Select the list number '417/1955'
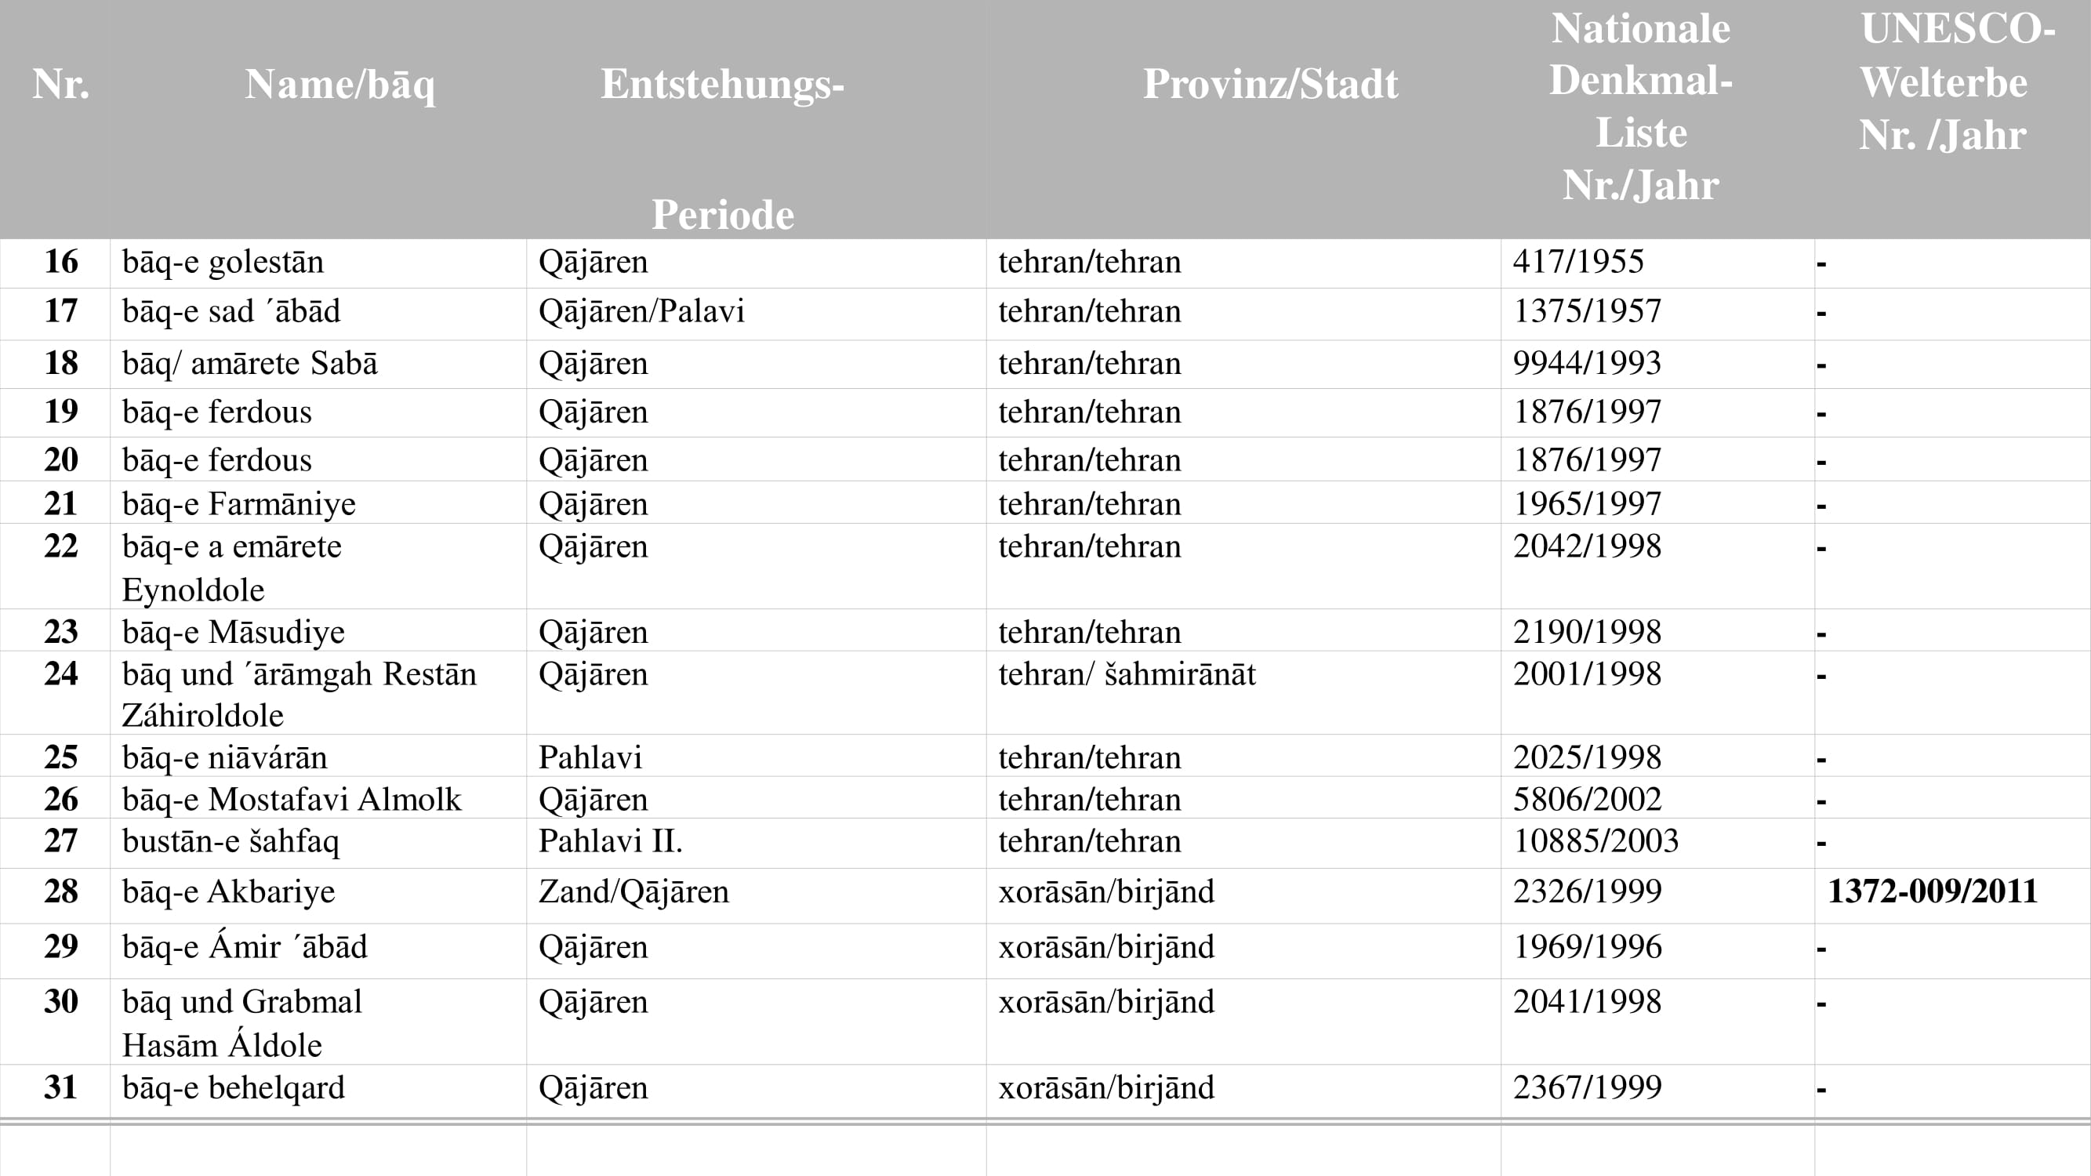This screenshot has height=1176, width=2091. (x=1578, y=261)
